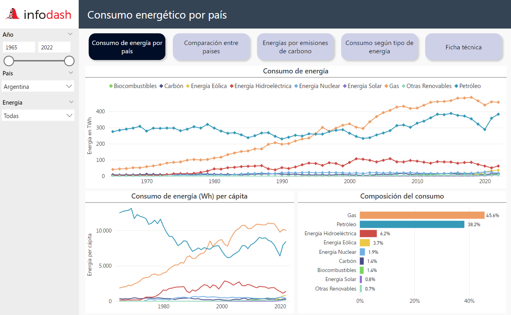Viewport: 511px width, 315px height.
Task: Open 'Energías por emisiones de carbono' tab
Action: click(x=295, y=47)
